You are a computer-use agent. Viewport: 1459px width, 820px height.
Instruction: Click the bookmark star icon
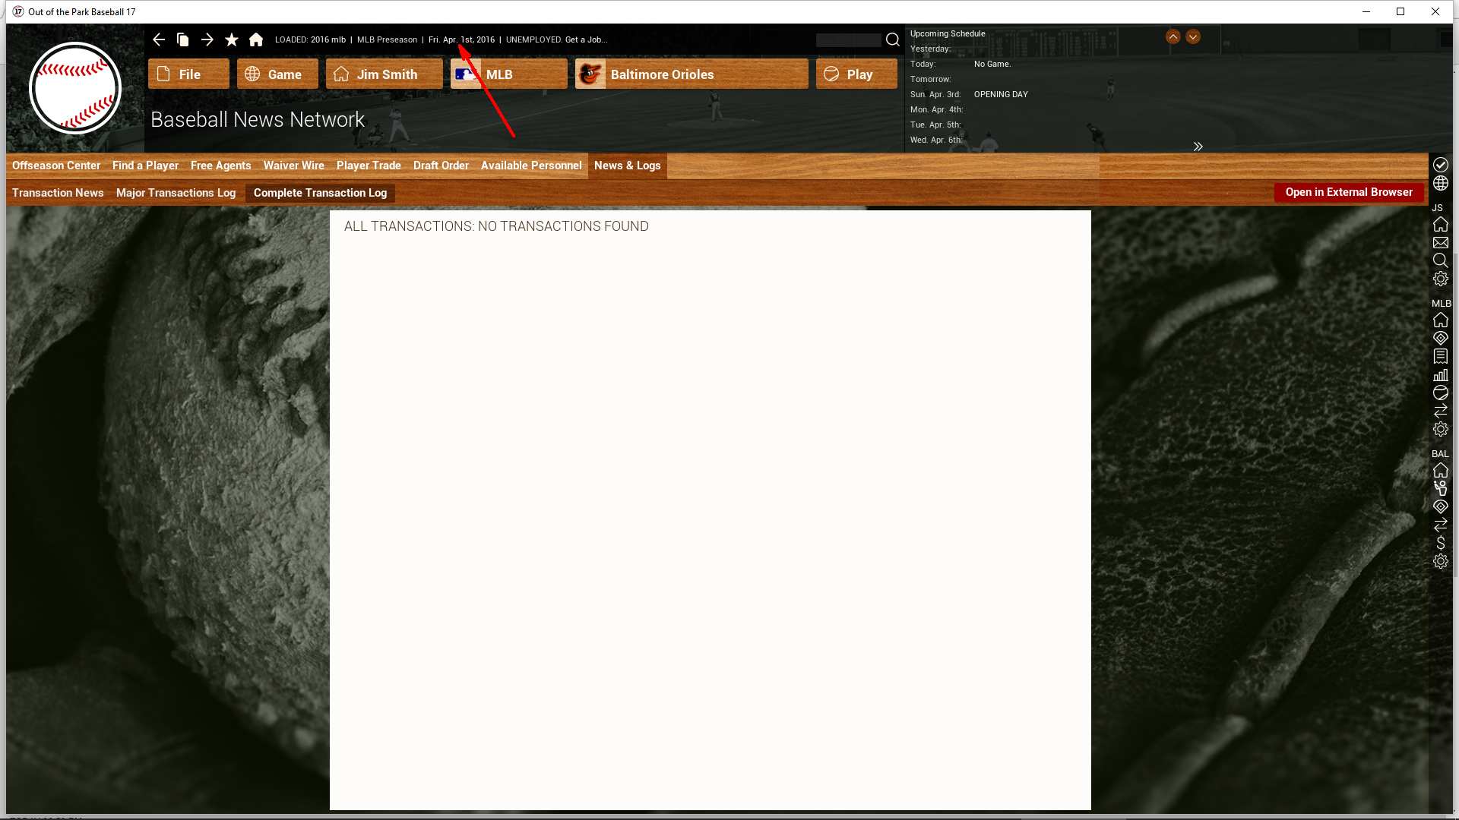point(232,39)
